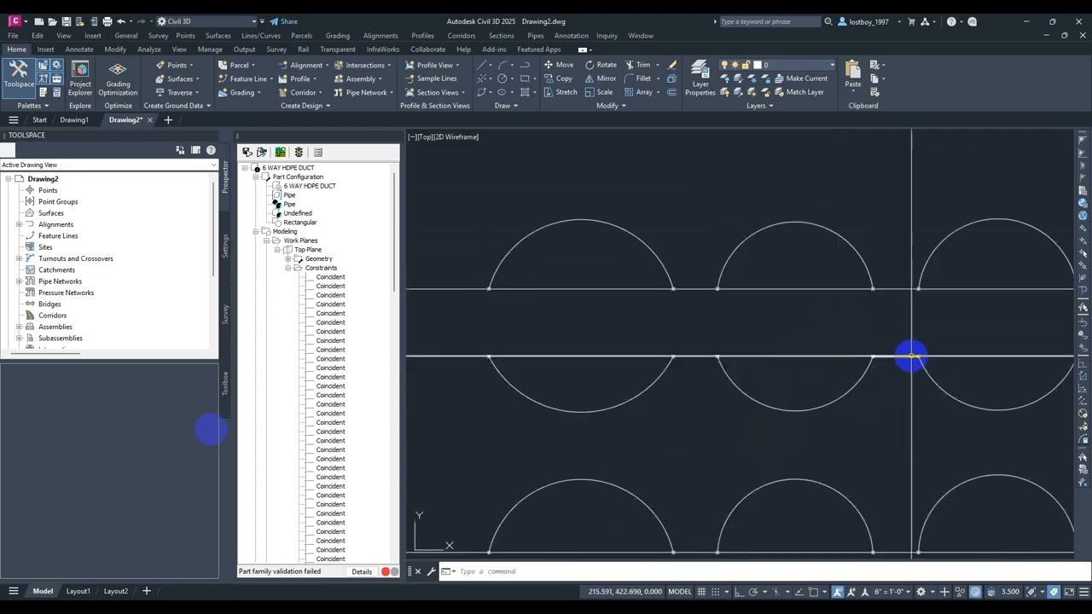The image size is (1092, 614).
Task: Click Details button for validation message
Action: [362, 571]
